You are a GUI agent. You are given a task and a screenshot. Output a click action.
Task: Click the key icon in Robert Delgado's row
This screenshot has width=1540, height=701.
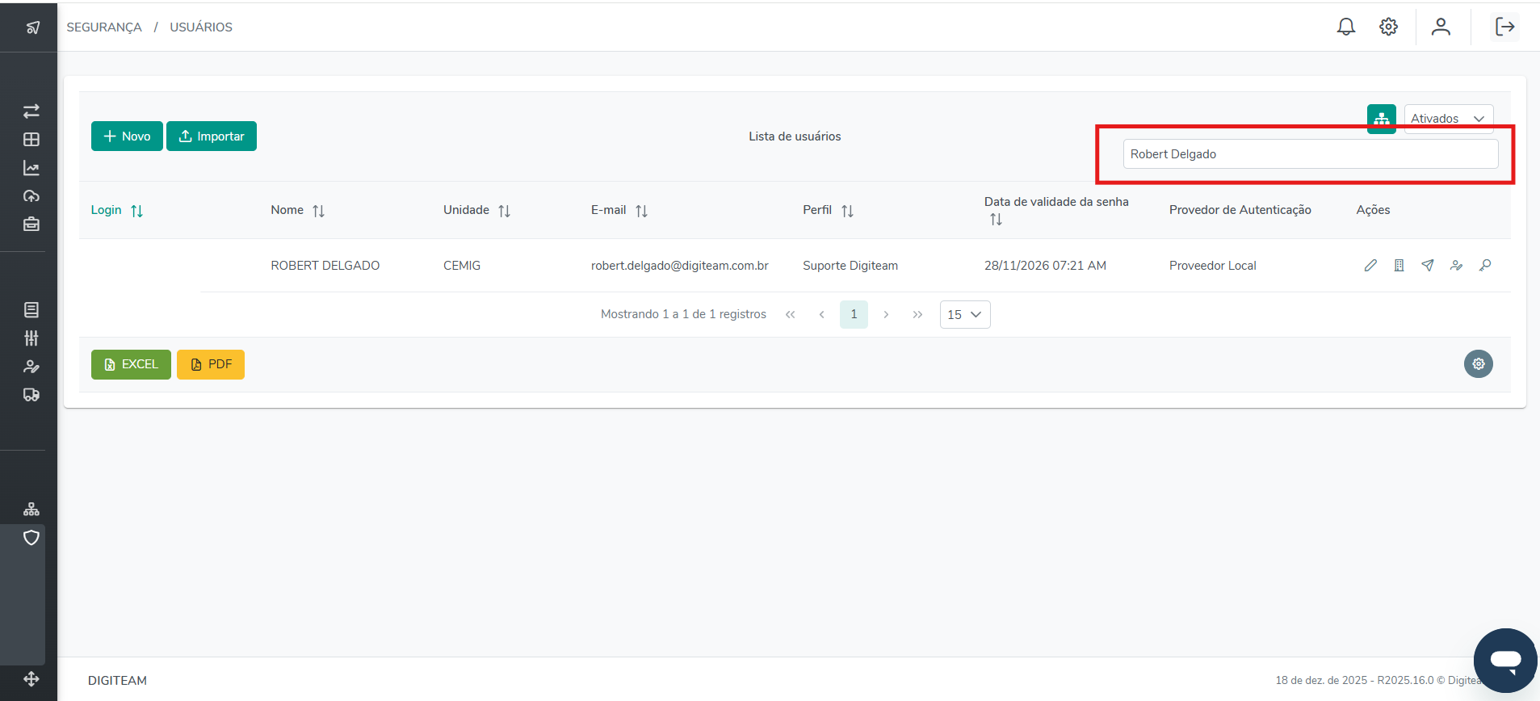click(1485, 266)
